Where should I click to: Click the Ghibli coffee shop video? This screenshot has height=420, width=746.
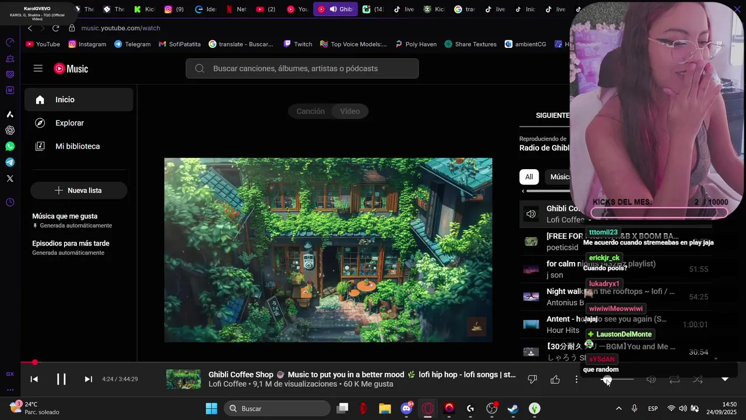coord(328,250)
